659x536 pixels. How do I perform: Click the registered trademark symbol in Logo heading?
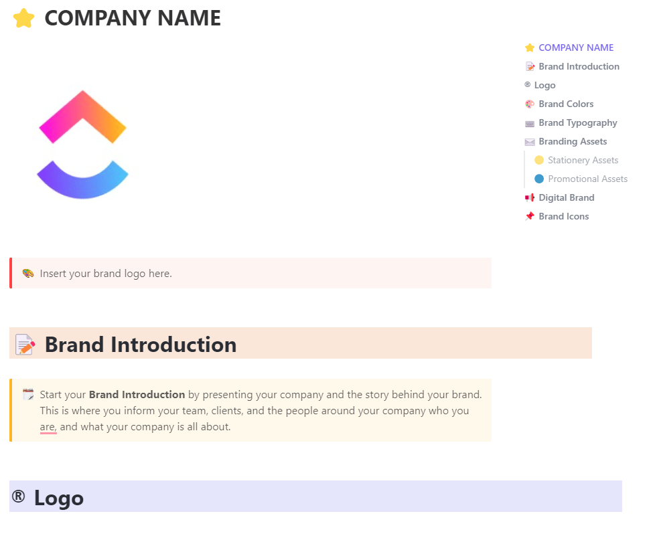click(x=19, y=497)
